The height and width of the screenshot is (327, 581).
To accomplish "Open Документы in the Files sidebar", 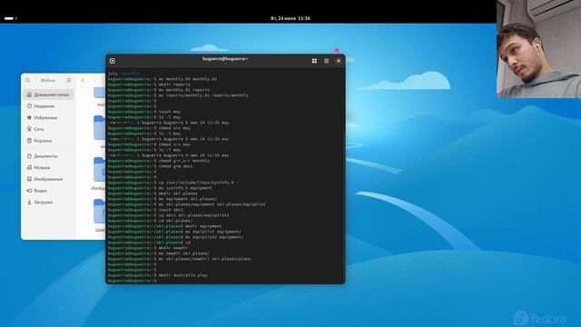I will 48,156.
